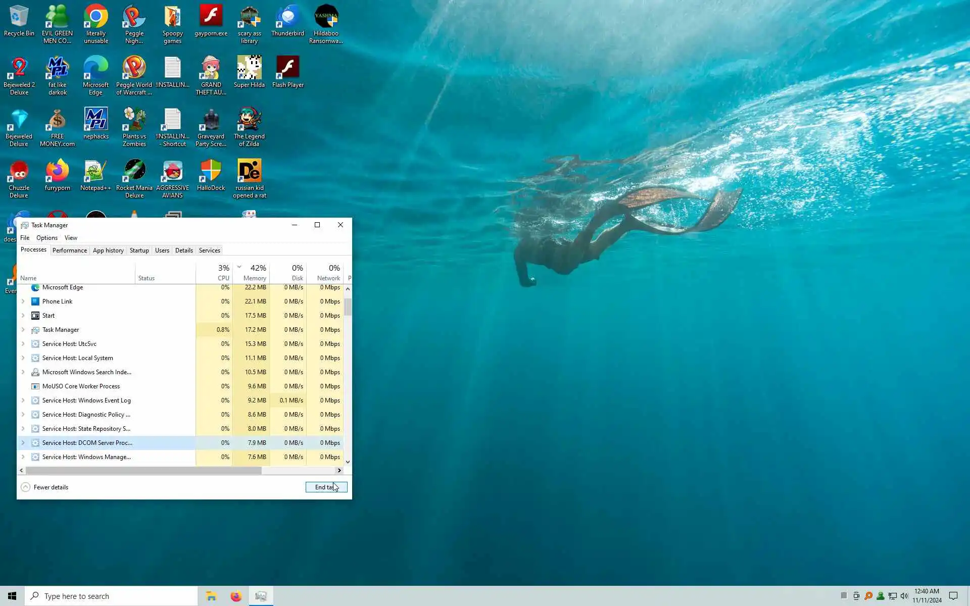
Task: Click the Type here to search box
Action: pos(111,596)
